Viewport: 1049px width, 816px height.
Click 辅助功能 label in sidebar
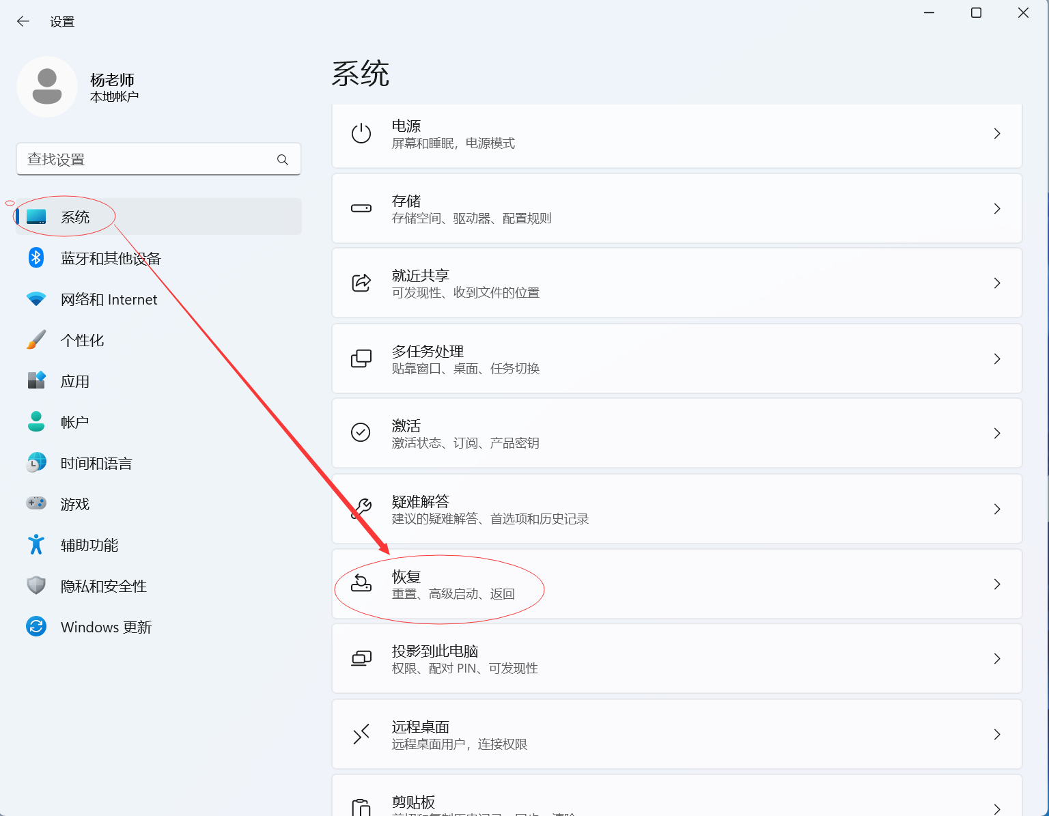[89, 545]
